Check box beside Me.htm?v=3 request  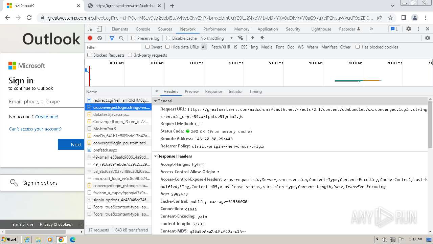[x=89, y=129]
